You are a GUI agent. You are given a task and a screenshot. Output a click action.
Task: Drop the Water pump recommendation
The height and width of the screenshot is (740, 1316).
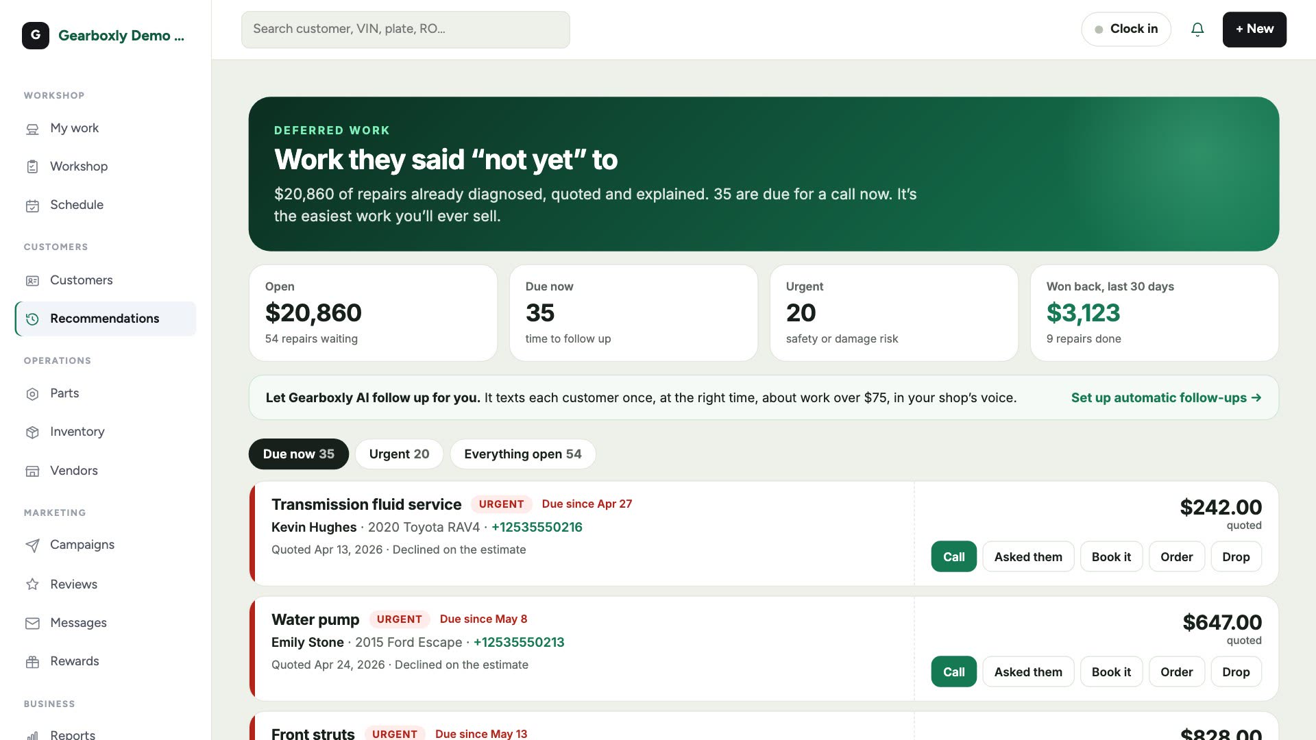click(x=1236, y=672)
